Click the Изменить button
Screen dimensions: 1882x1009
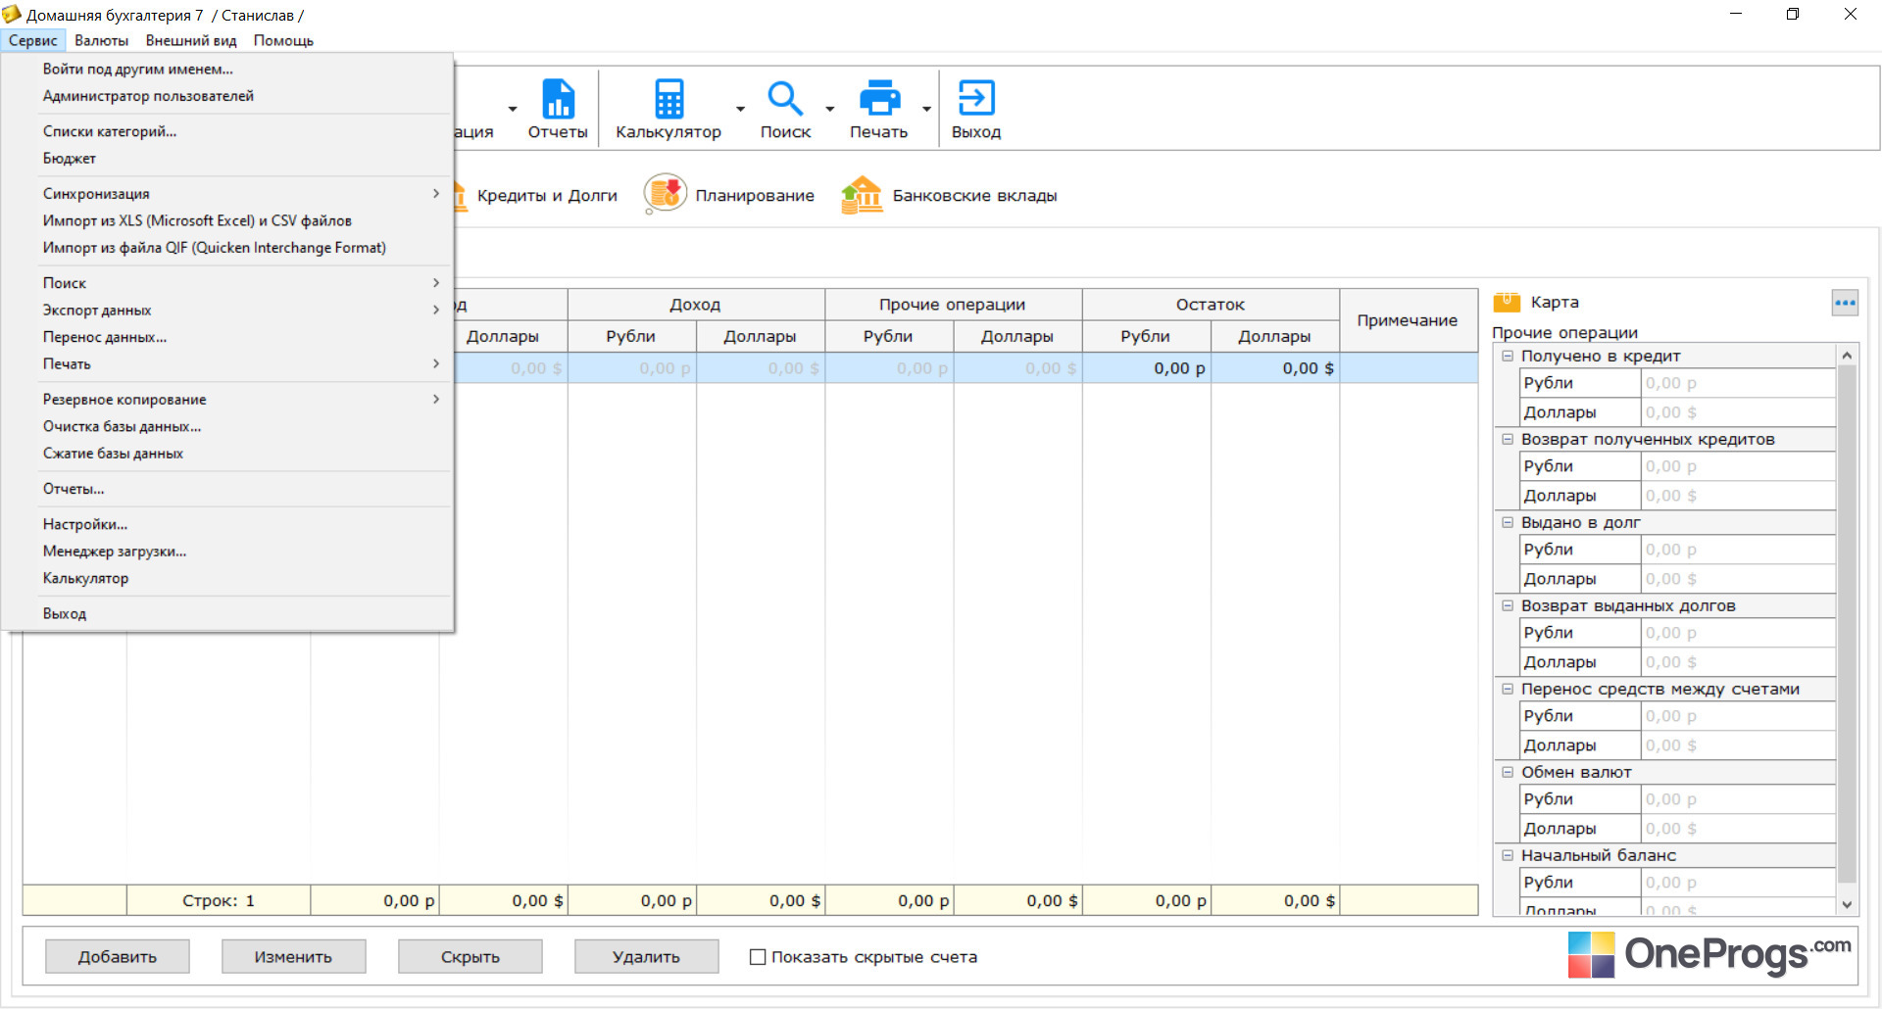pyautogui.click(x=294, y=957)
